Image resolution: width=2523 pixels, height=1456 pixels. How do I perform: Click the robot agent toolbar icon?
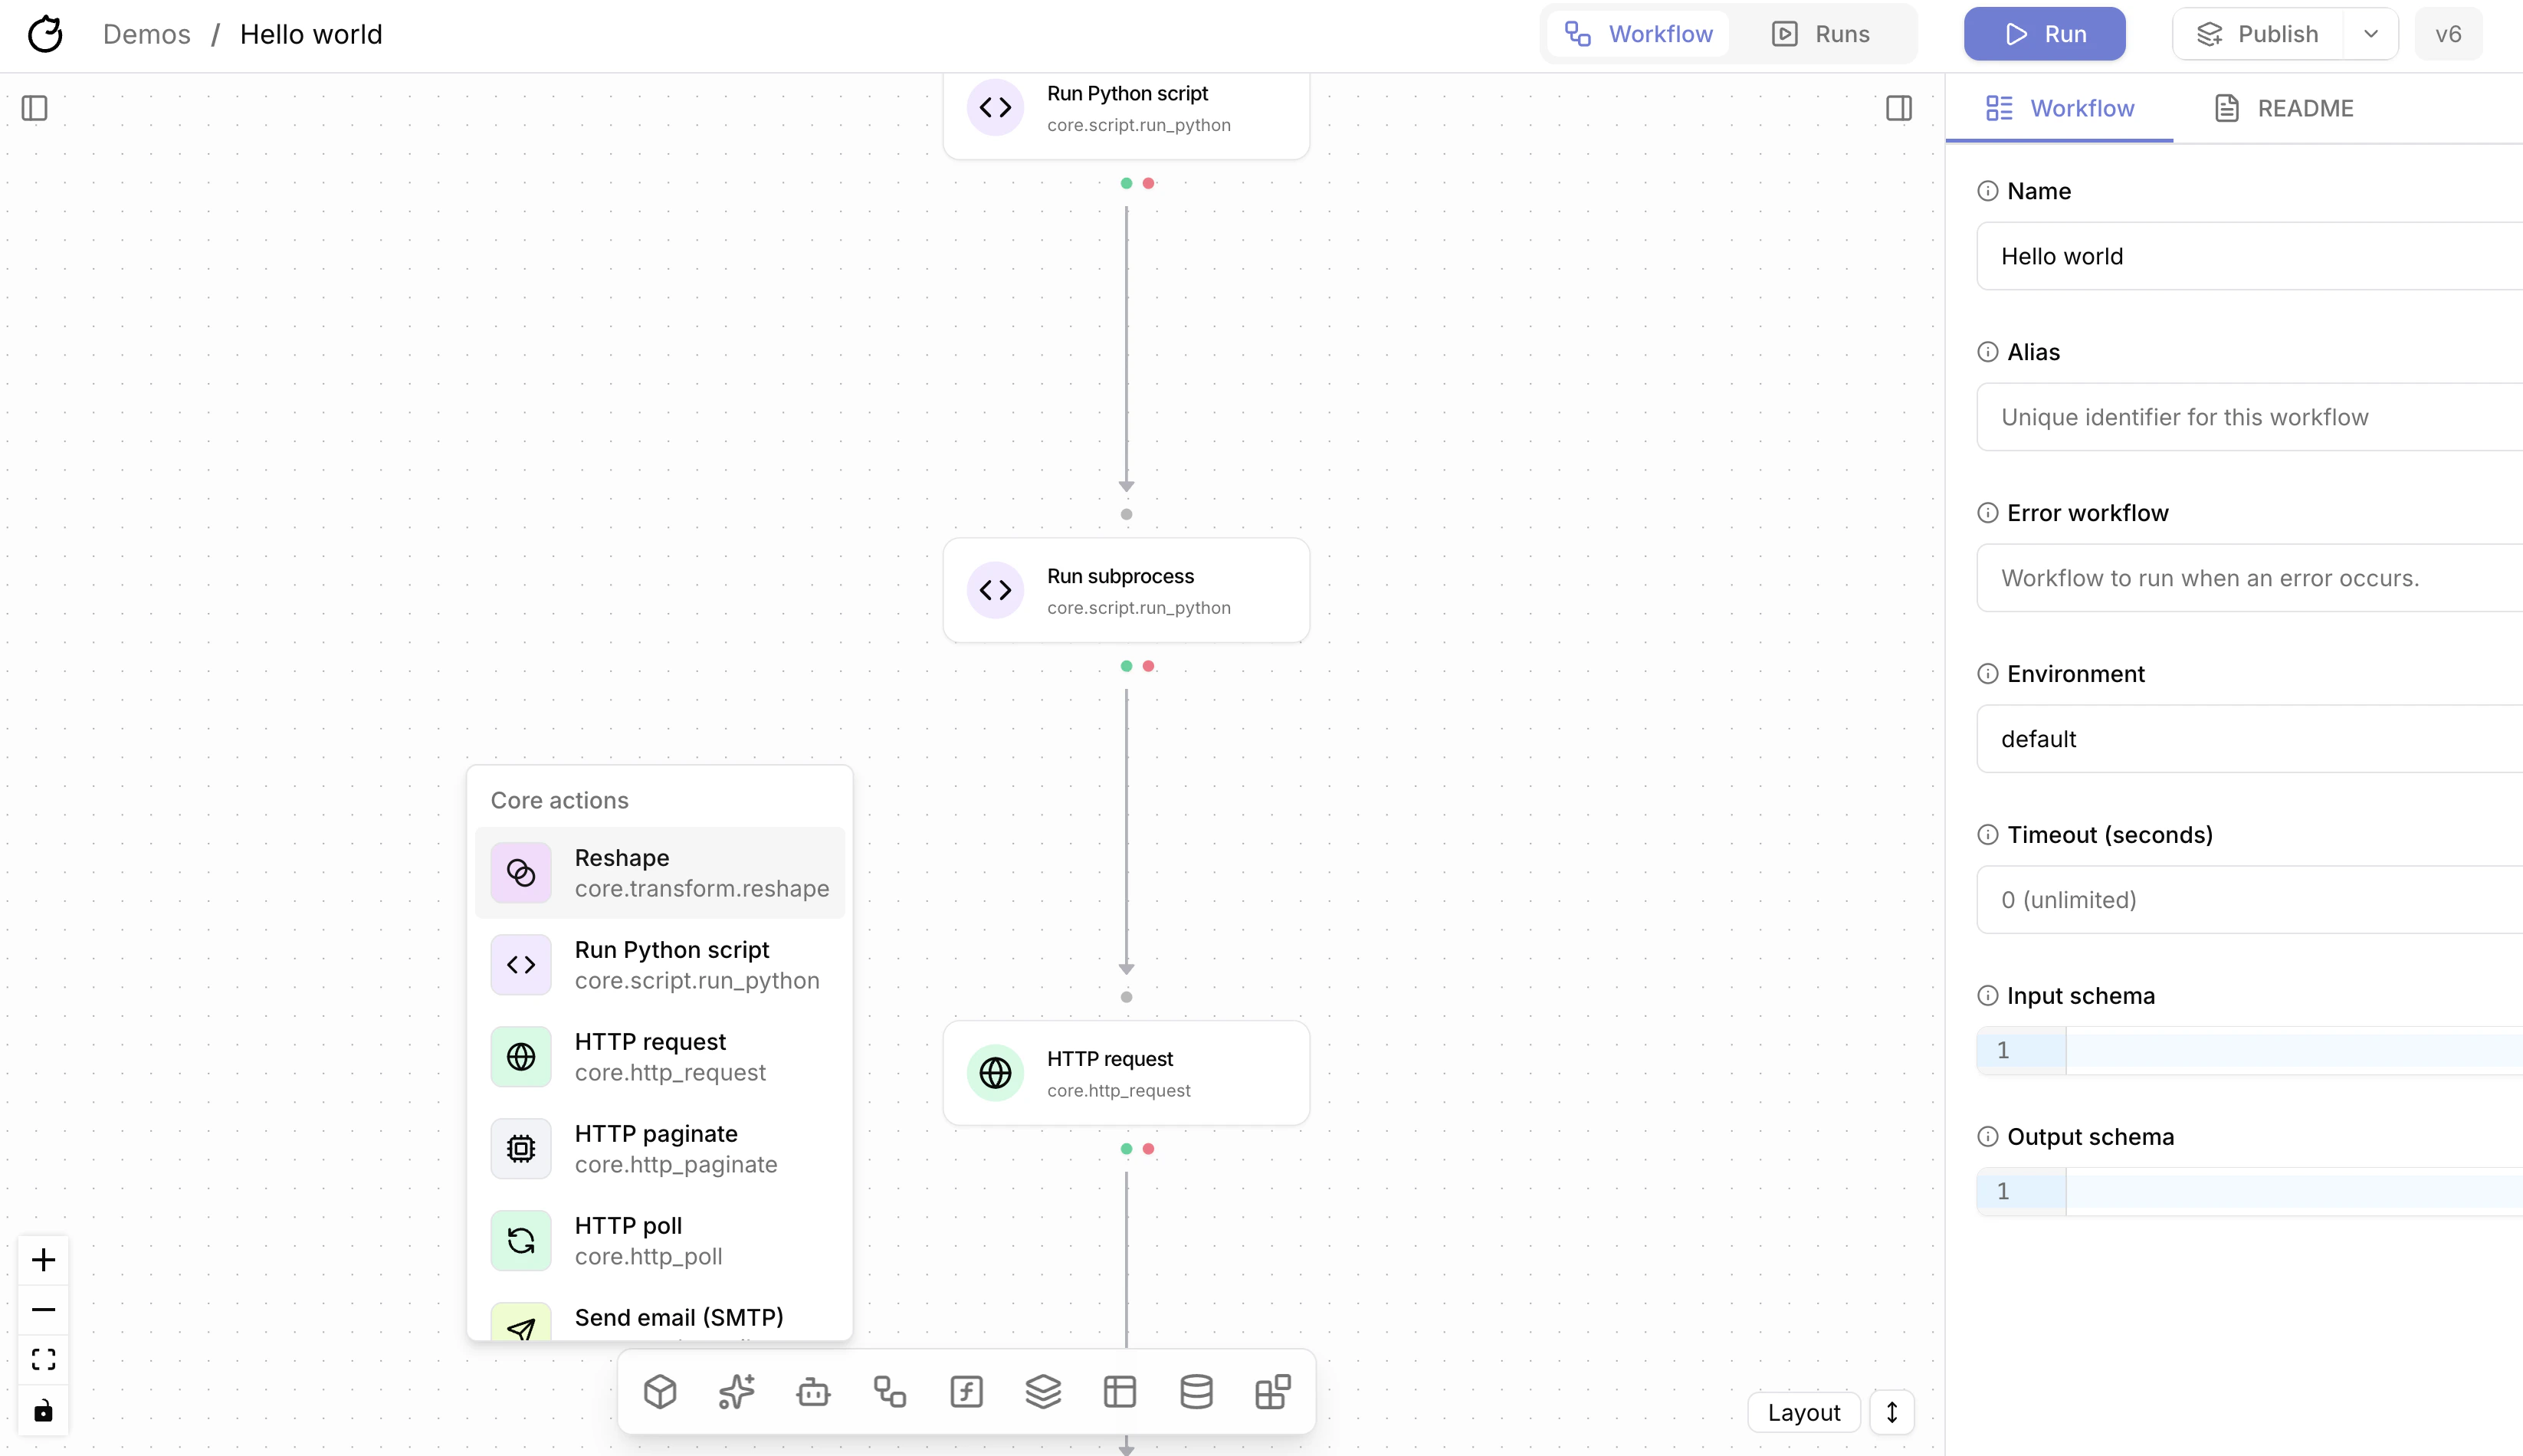pos(813,1391)
